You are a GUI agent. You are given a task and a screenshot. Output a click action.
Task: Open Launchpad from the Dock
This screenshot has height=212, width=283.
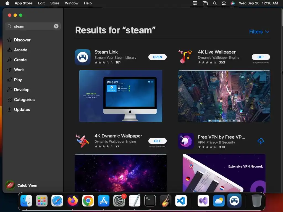coord(42,201)
